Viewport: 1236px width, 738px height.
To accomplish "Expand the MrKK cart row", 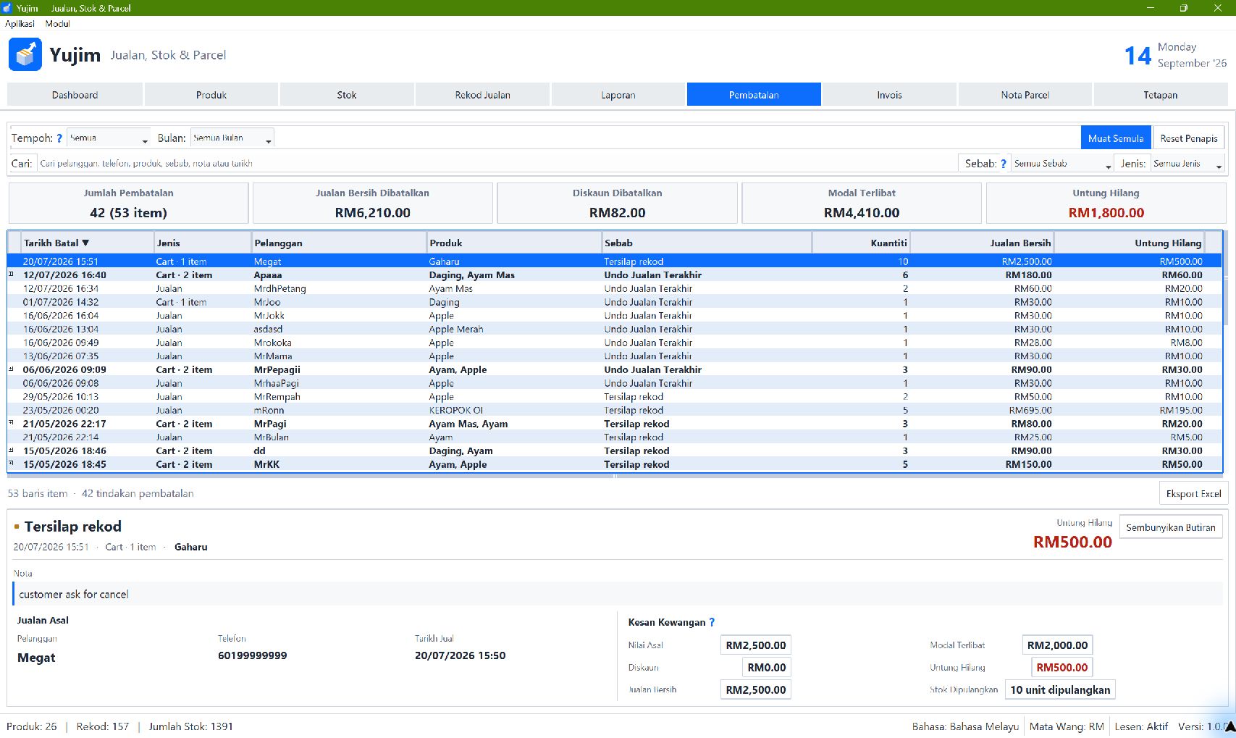I will click(11, 463).
